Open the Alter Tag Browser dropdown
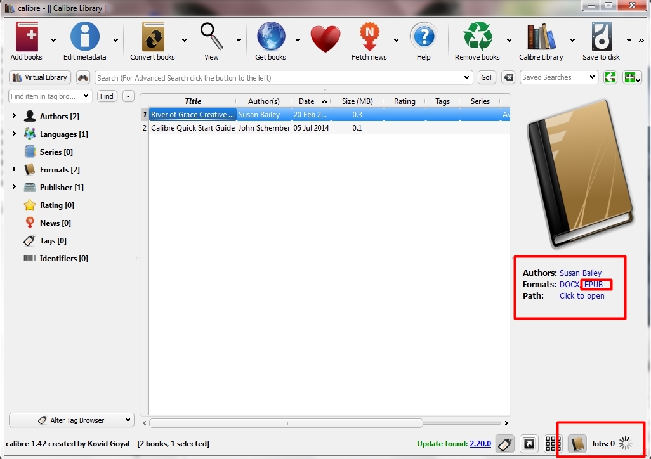Image resolution: width=651 pixels, height=459 pixels. [x=71, y=420]
